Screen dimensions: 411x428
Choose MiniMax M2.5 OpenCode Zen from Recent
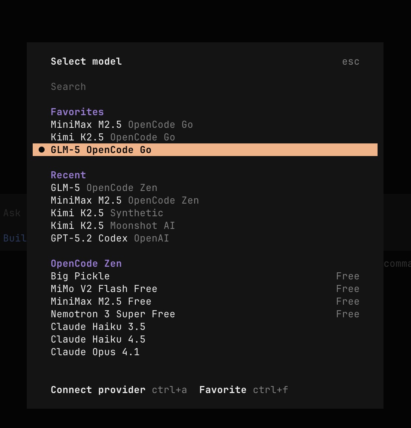click(x=124, y=200)
